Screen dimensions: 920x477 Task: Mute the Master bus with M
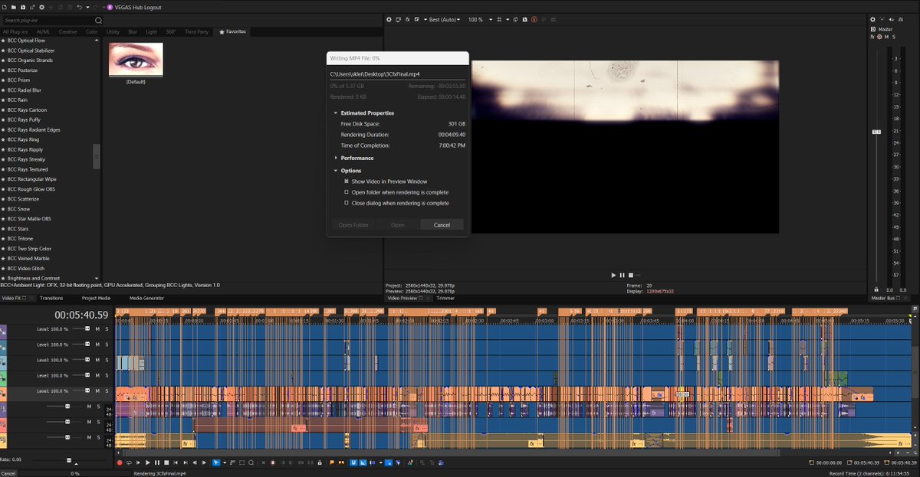tap(886, 36)
